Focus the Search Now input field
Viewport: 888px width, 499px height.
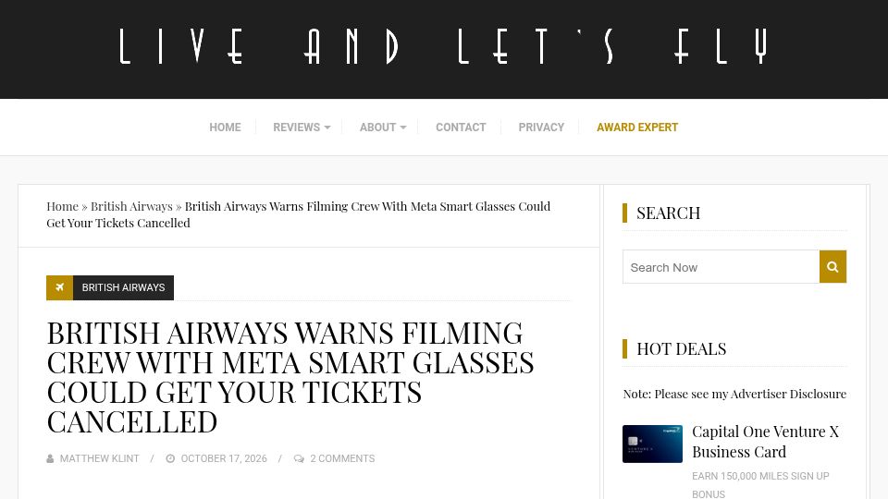(721, 266)
